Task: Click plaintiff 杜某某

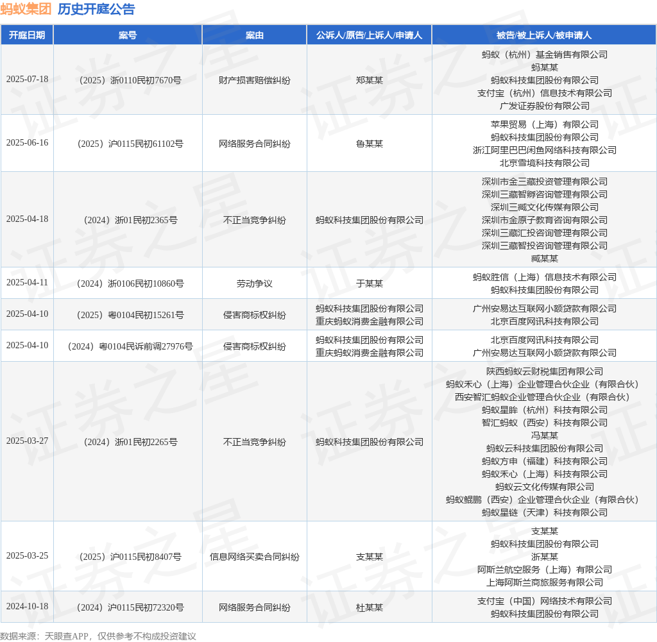Action: pyautogui.click(x=369, y=607)
